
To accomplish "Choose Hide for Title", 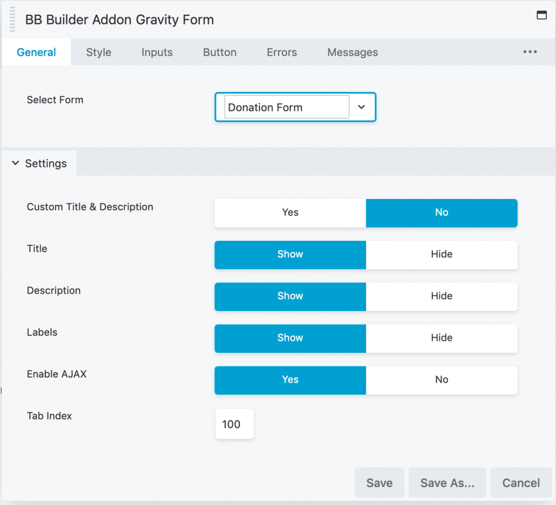I will (x=441, y=254).
